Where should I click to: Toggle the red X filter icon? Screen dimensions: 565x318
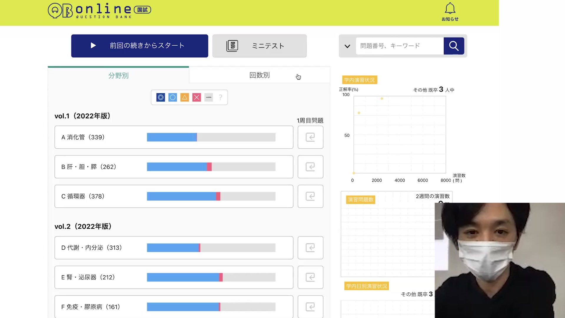click(197, 97)
